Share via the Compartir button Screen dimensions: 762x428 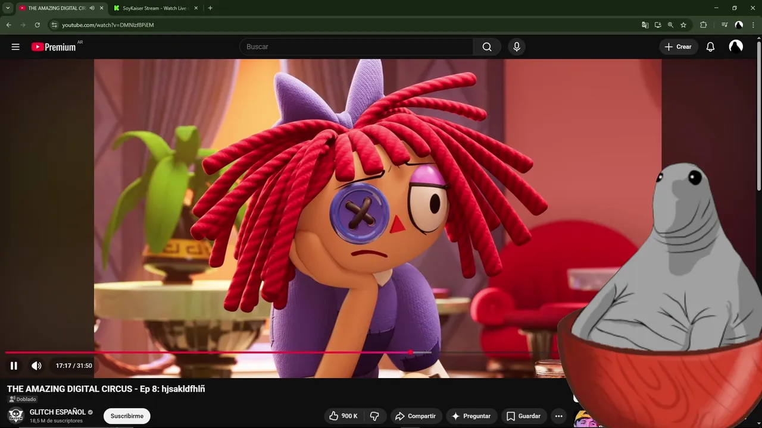(416, 416)
